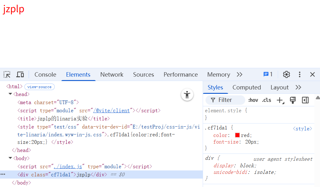Open the rendering emulation paintbrush icon
Viewport: 320px width, 187px height.
(293, 100)
